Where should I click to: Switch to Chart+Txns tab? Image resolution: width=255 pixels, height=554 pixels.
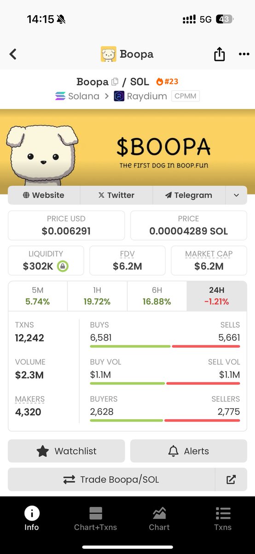coord(96,519)
